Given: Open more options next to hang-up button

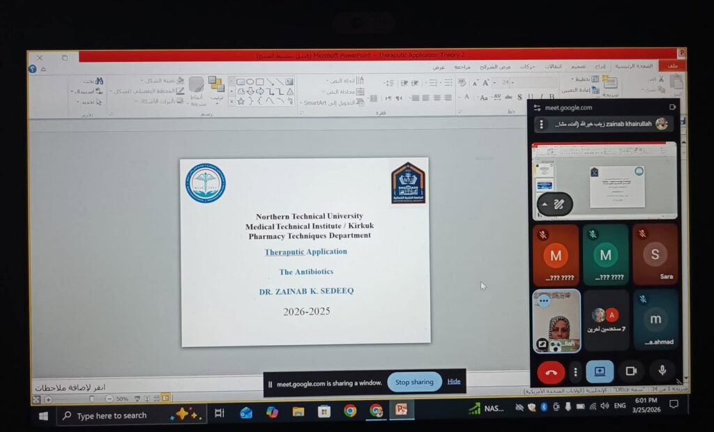Looking at the screenshot, I should click(x=575, y=372).
